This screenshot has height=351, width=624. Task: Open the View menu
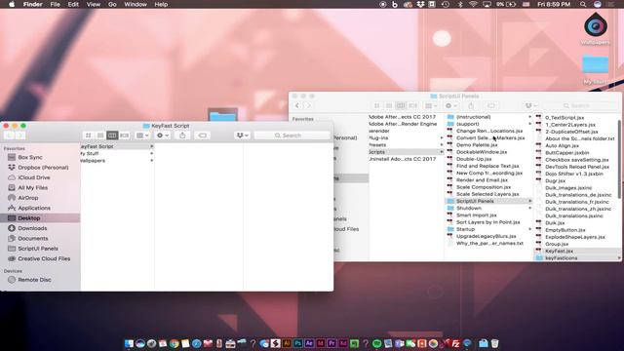[94, 4]
